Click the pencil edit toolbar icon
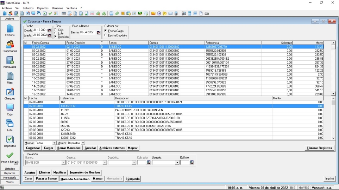Viewport: 339px width, 190px height. pos(28,13)
